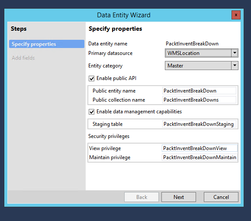Click the disabled Back button

click(x=142, y=197)
